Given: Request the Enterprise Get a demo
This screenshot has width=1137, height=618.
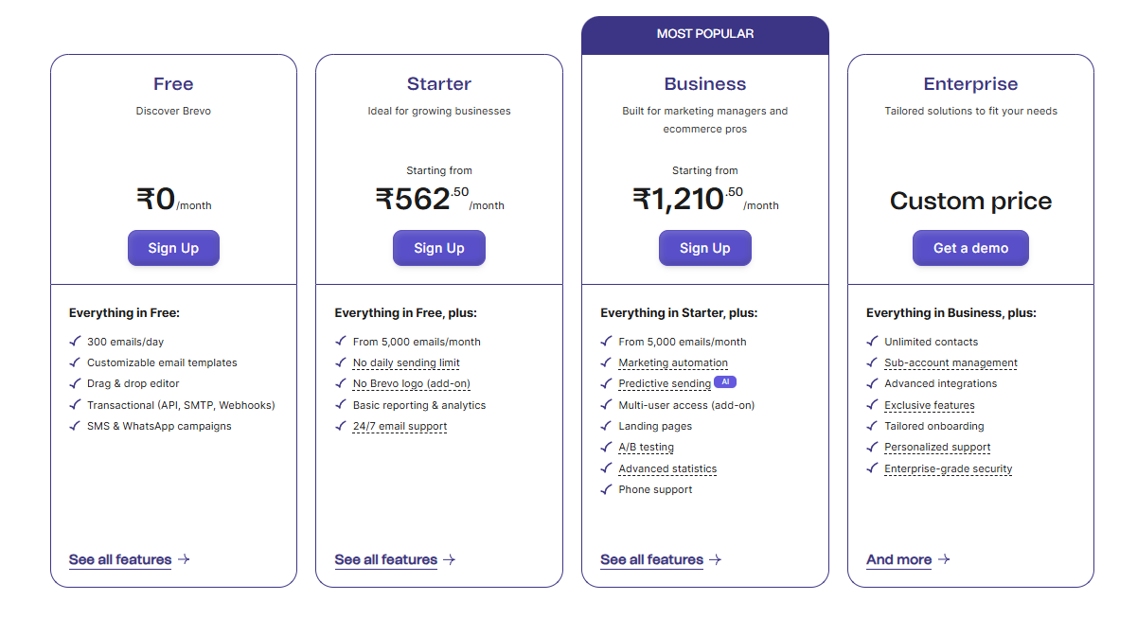Looking at the screenshot, I should (970, 248).
